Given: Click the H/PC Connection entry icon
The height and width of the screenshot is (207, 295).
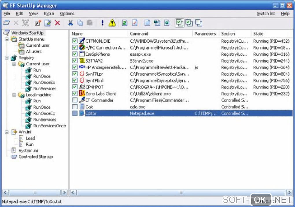Looking at the screenshot, I should [82, 47].
